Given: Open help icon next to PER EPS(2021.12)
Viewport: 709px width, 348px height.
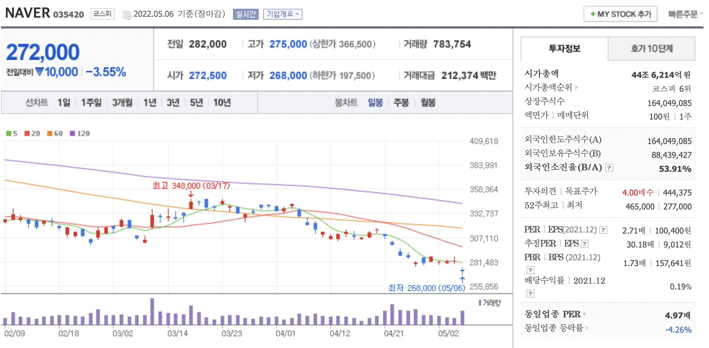Looking at the screenshot, I should click(604, 230).
